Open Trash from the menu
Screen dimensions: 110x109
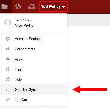click(x=34, y=69)
